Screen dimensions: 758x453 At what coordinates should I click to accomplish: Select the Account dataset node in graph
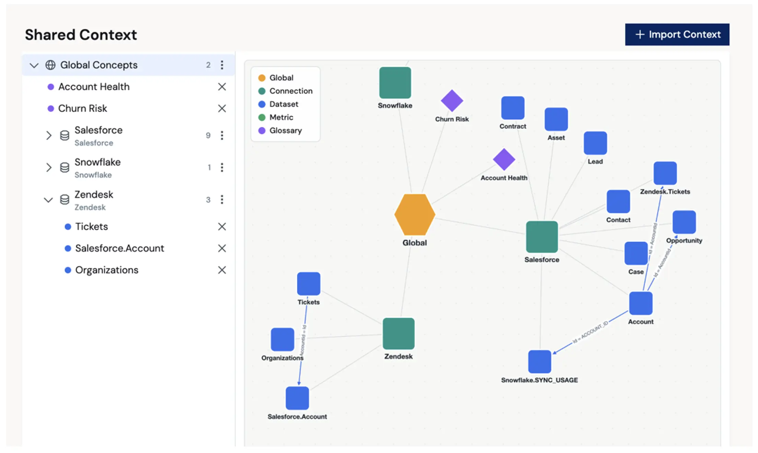point(641,303)
